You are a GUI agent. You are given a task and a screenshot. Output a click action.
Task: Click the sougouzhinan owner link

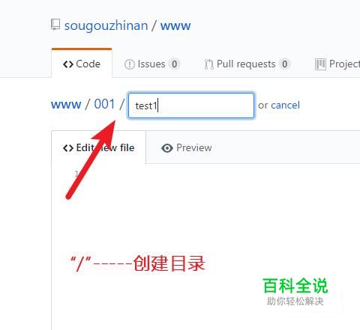[x=106, y=25]
